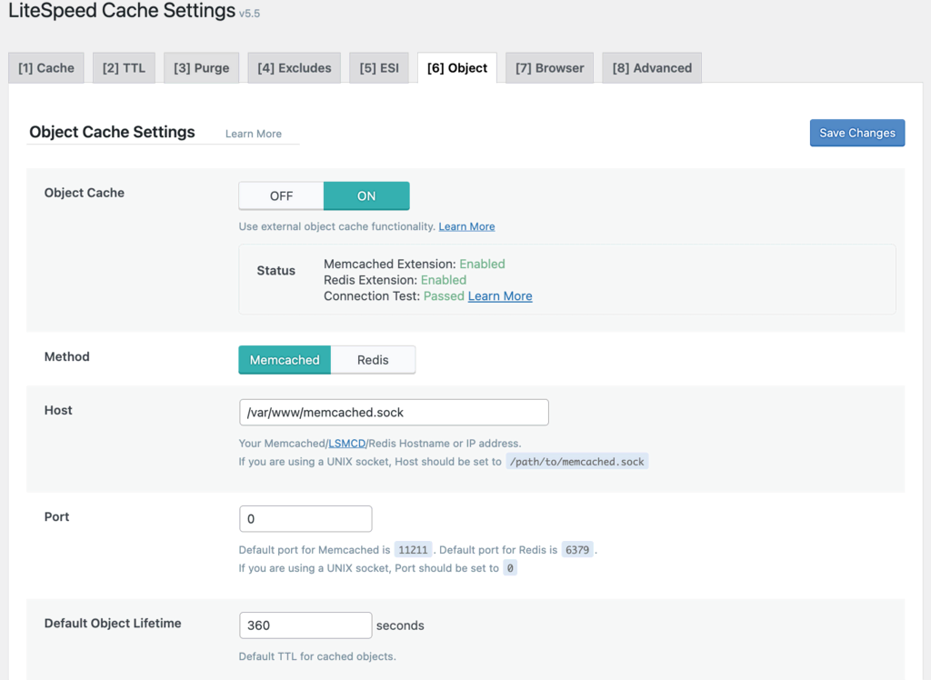Click inside the Host input field

(393, 412)
